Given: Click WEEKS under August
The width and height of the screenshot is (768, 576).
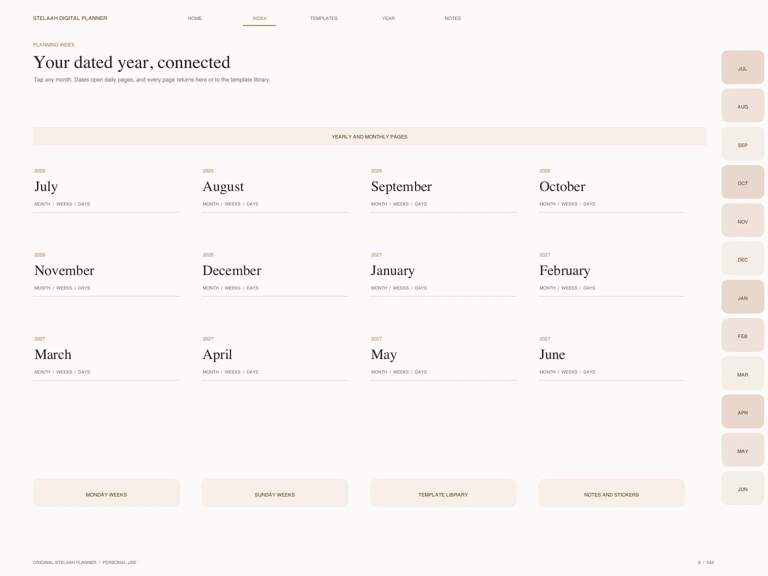Looking at the screenshot, I should click(x=232, y=204).
